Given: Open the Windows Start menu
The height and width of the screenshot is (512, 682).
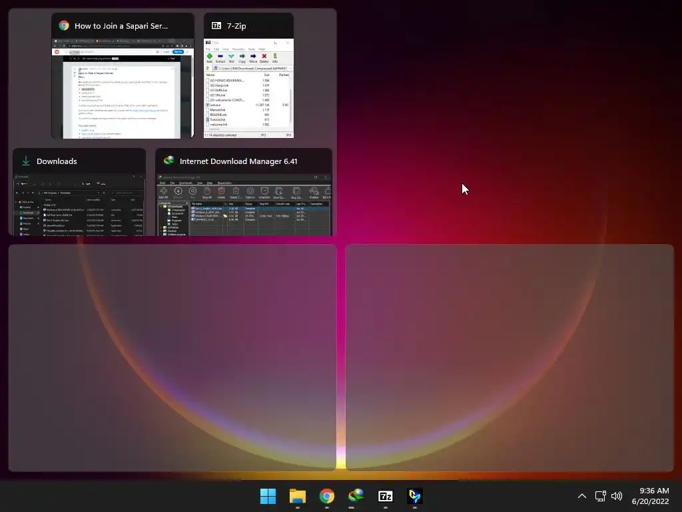Looking at the screenshot, I should click(x=268, y=496).
